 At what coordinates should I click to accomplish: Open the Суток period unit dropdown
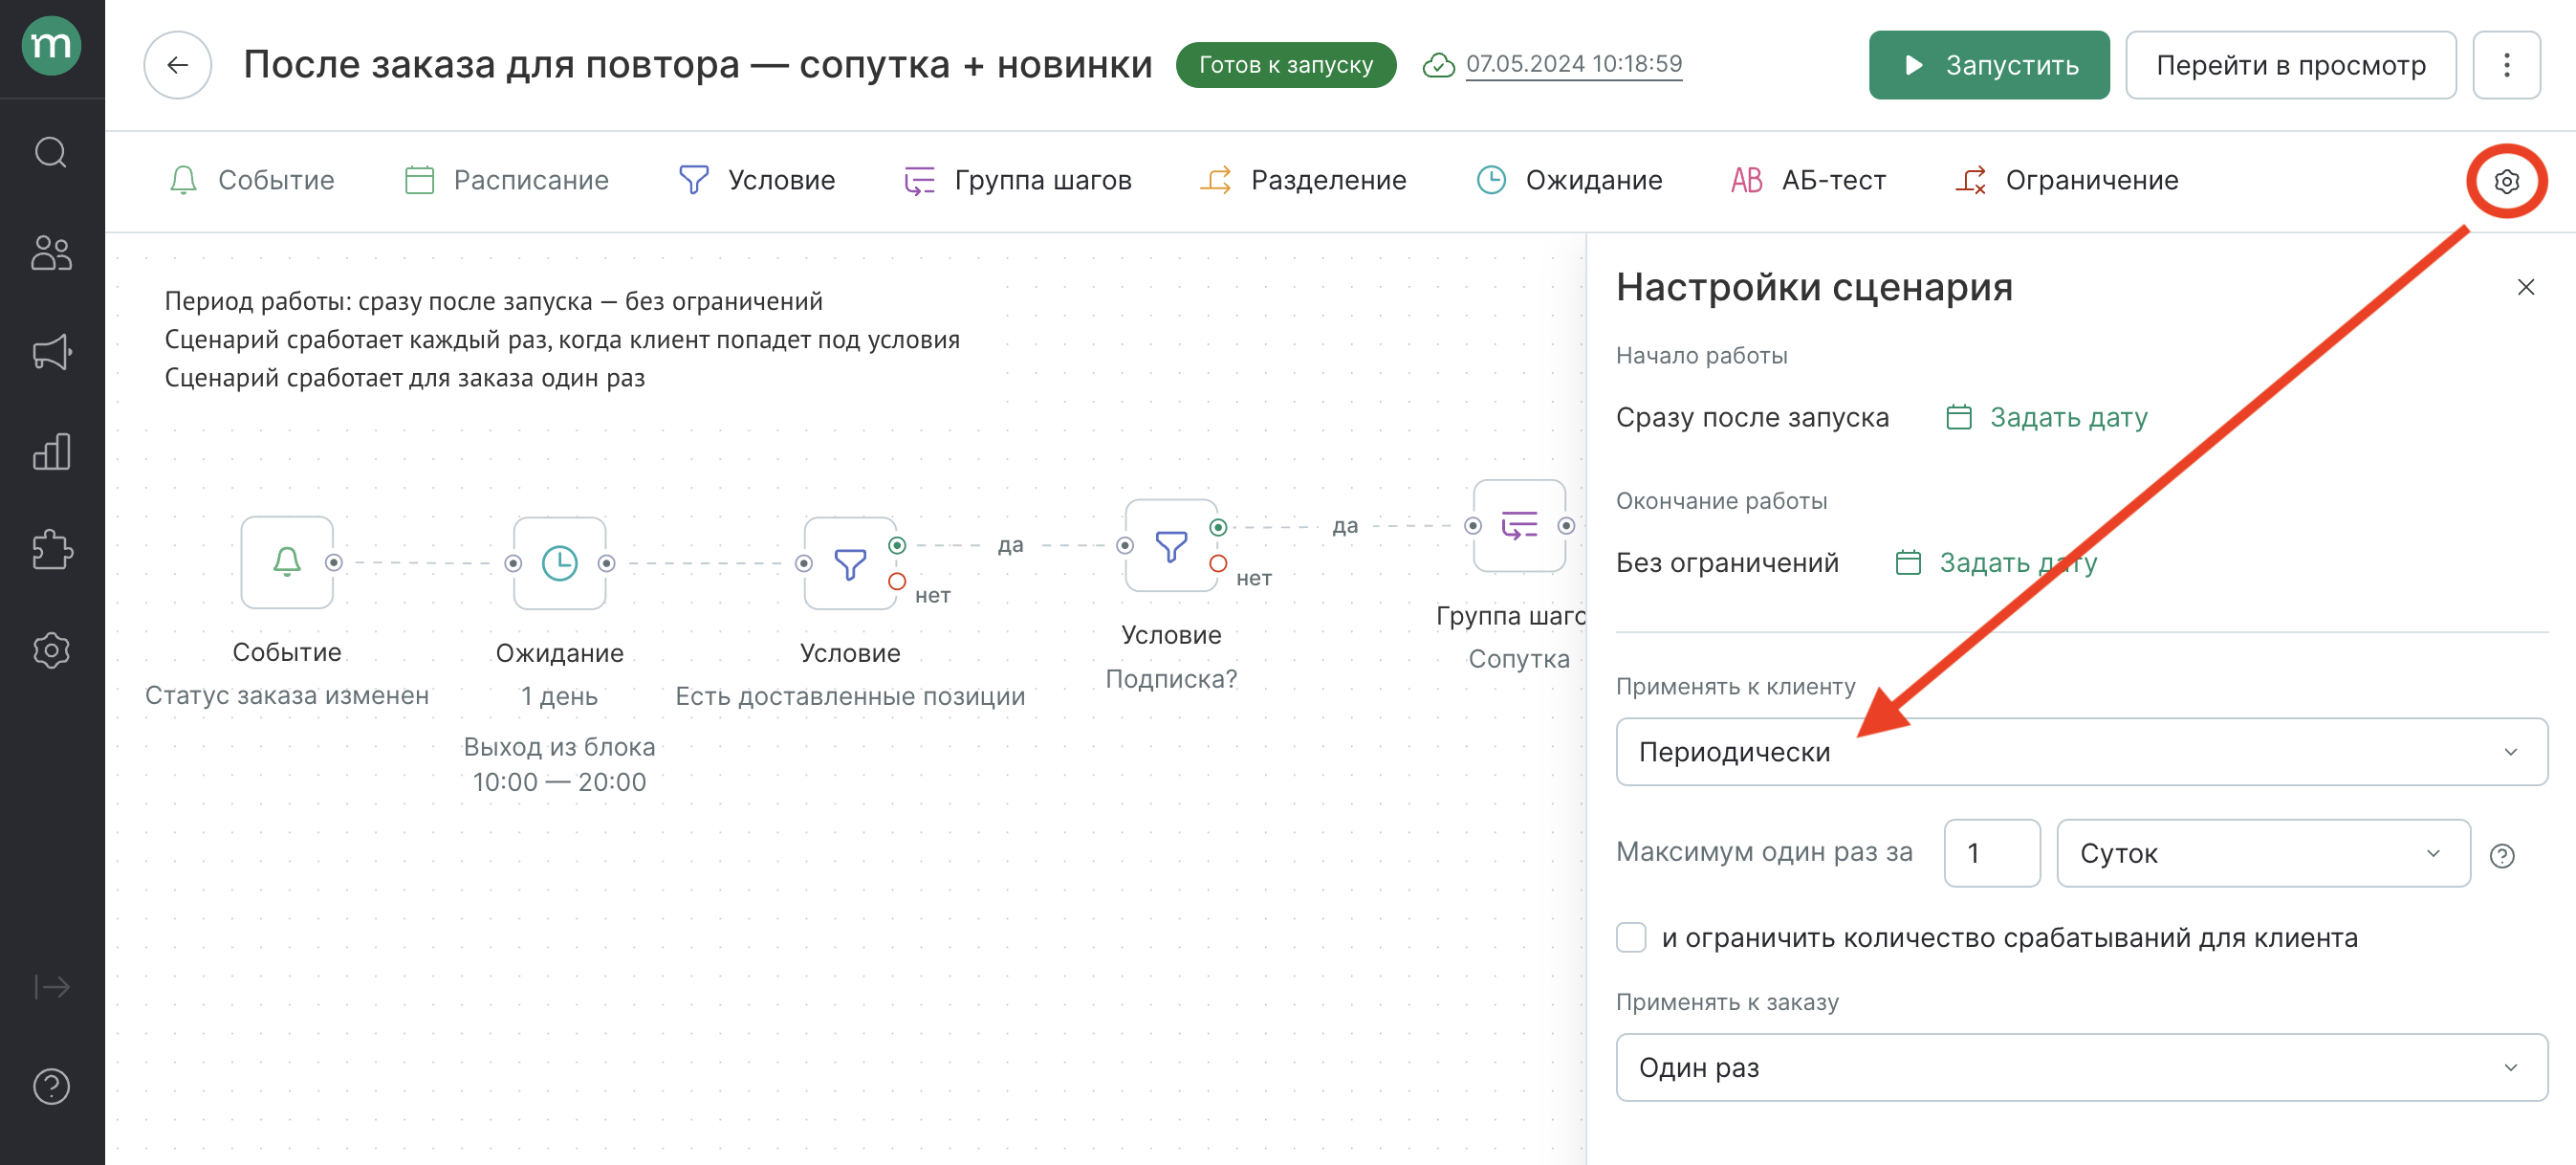[2263, 853]
